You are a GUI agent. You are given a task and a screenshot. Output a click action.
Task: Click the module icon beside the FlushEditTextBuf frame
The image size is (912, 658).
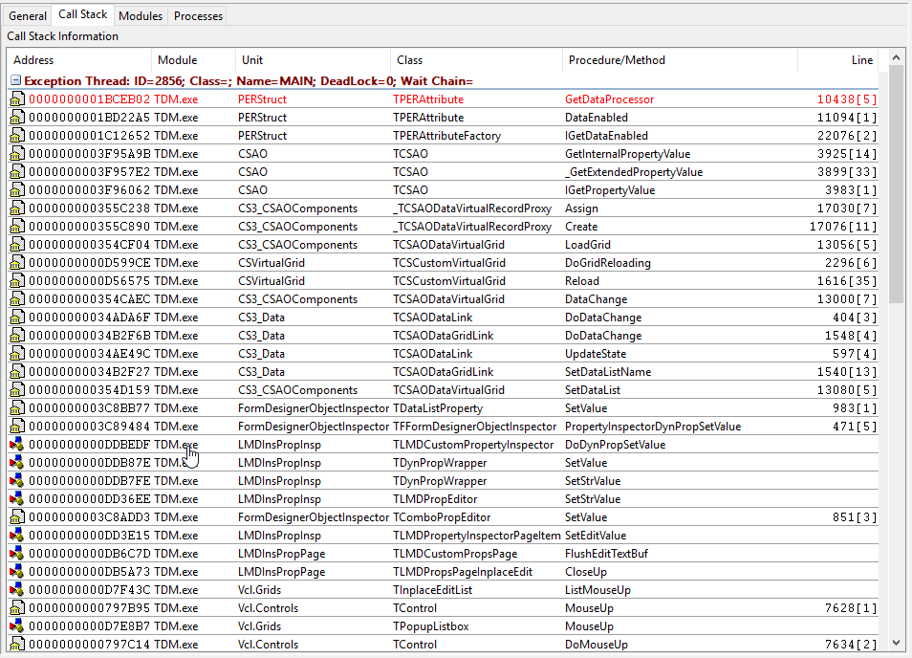pyautogui.click(x=18, y=553)
